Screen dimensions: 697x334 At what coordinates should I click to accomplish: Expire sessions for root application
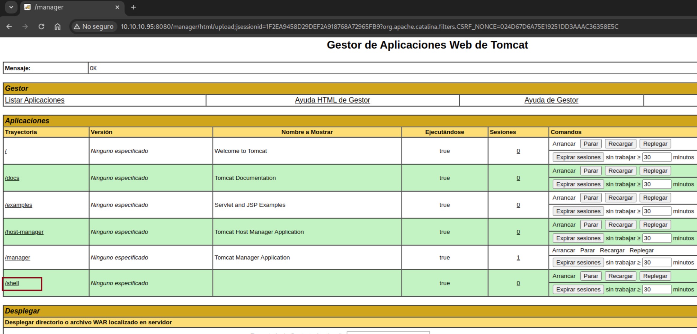pyautogui.click(x=578, y=157)
